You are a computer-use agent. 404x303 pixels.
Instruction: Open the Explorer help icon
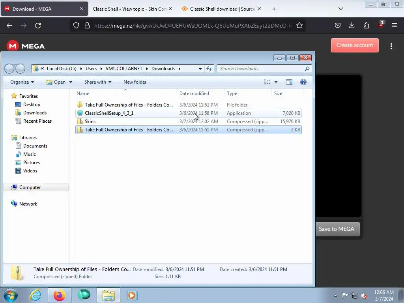pos(303,82)
